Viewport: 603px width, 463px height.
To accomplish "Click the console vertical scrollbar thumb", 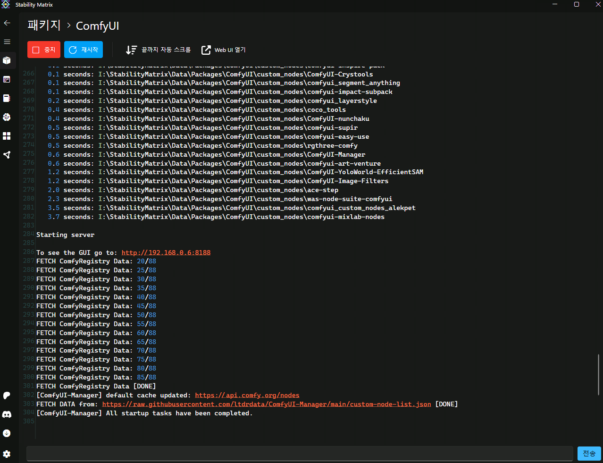I will [x=598, y=374].
